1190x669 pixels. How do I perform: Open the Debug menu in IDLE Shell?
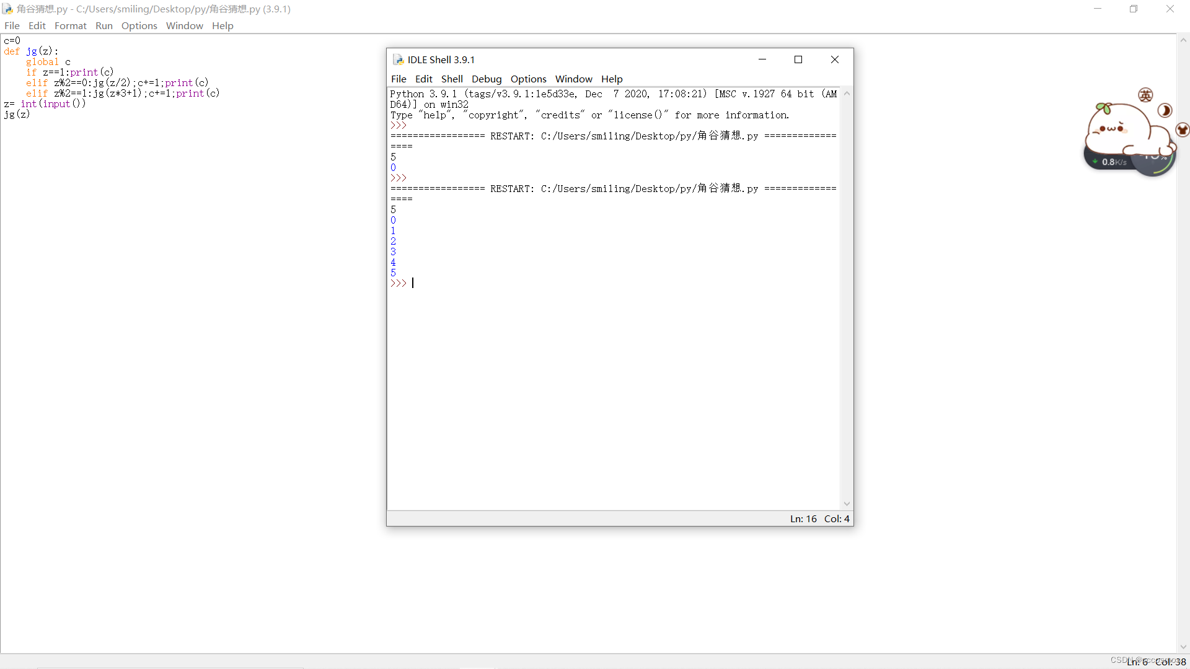[x=487, y=79]
